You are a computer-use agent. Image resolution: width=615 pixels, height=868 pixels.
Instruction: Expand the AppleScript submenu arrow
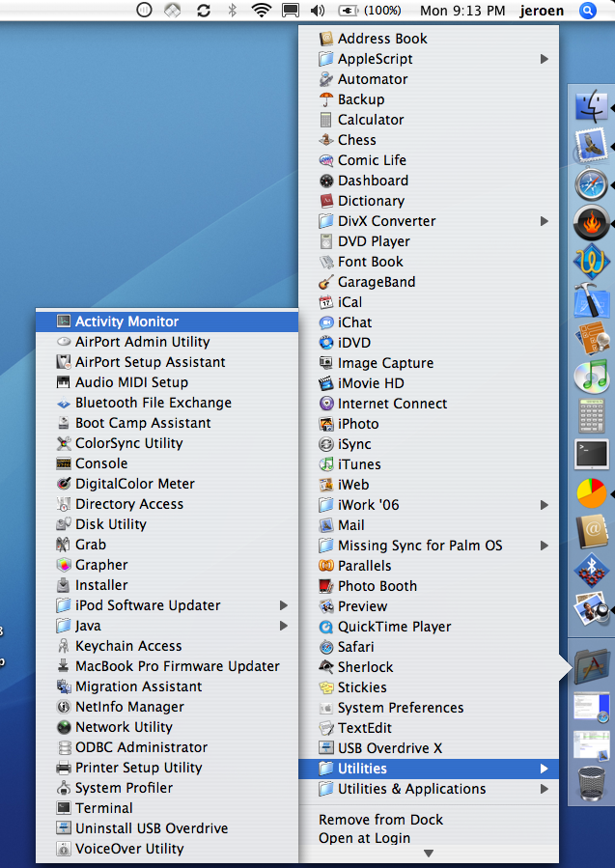click(x=545, y=59)
